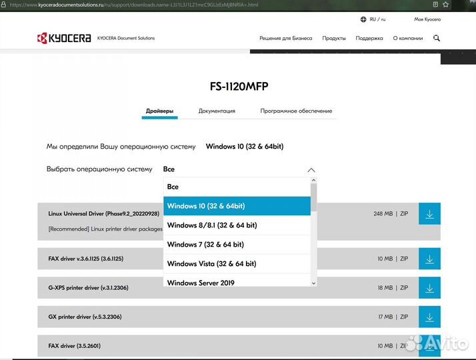476x360 pixels.
Task: Click the Kyocera logo
Action: [64, 38]
